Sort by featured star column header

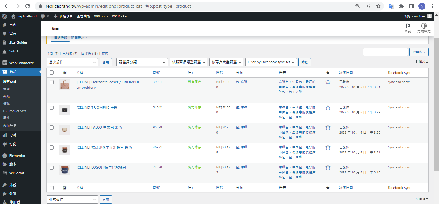pyautogui.click(x=328, y=73)
